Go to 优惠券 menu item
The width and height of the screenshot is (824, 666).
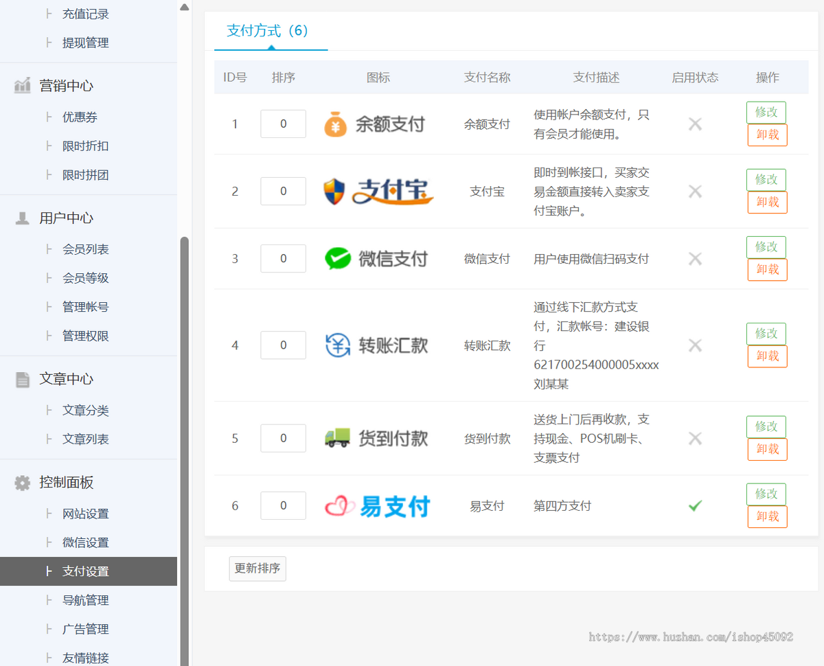[80, 117]
